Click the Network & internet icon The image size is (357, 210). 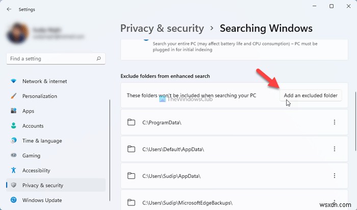tap(13, 81)
